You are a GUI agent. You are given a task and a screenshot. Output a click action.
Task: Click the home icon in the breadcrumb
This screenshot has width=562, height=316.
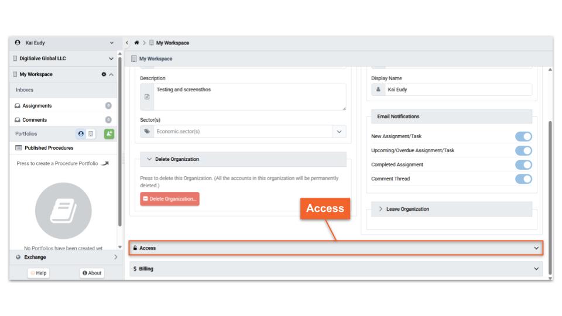pyautogui.click(x=137, y=43)
